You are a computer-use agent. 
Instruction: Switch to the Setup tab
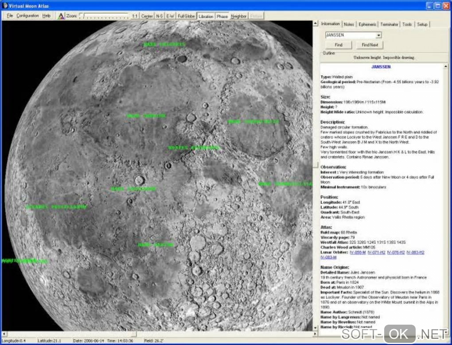[x=422, y=24]
